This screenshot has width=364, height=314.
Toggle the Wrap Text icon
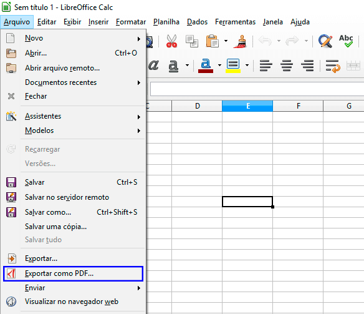tap(333, 66)
